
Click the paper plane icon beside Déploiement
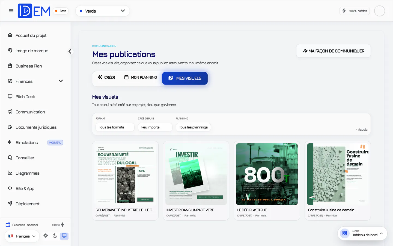point(10,203)
